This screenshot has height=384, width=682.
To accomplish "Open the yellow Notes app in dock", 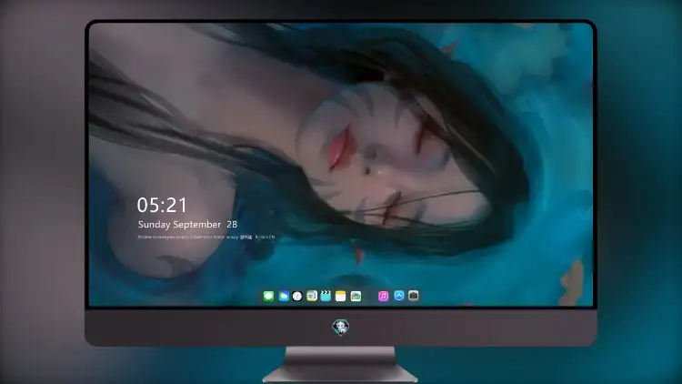I will click(341, 296).
